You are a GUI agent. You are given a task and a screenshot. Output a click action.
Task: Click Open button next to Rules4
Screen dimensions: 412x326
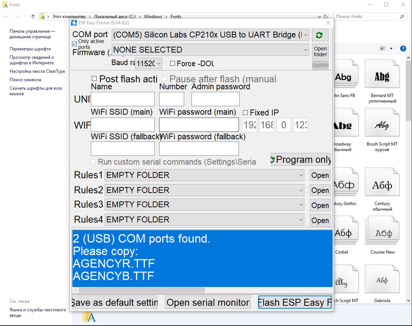[320, 221]
